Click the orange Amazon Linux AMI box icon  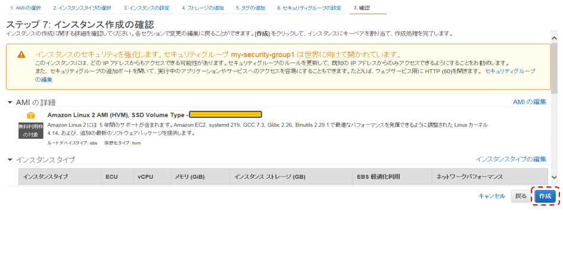tap(31, 116)
